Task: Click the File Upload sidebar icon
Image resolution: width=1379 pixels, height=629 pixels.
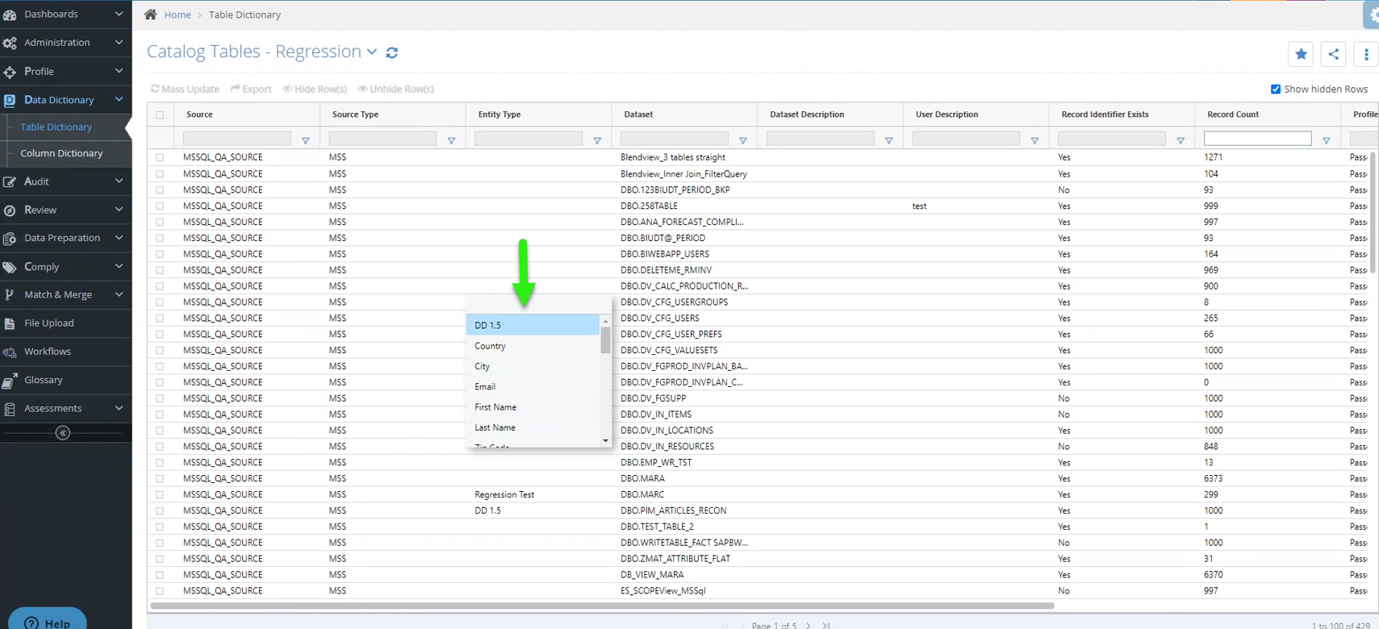Action: click(x=10, y=323)
